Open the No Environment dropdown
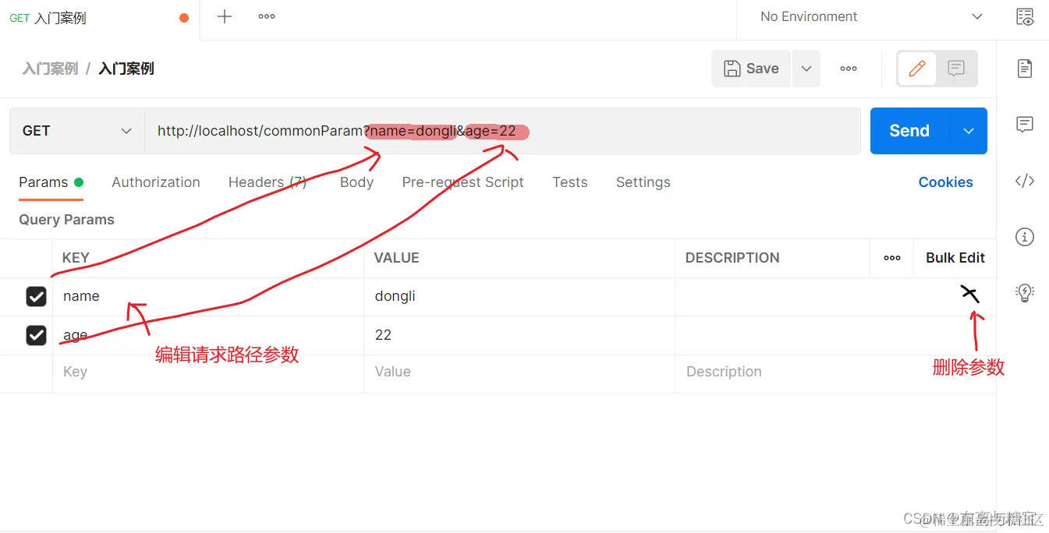1049x533 pixels. (870, 16)
